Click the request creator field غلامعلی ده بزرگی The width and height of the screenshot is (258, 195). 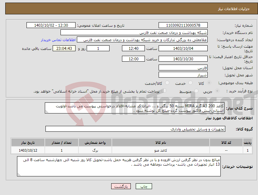click(x=142, y=40)
